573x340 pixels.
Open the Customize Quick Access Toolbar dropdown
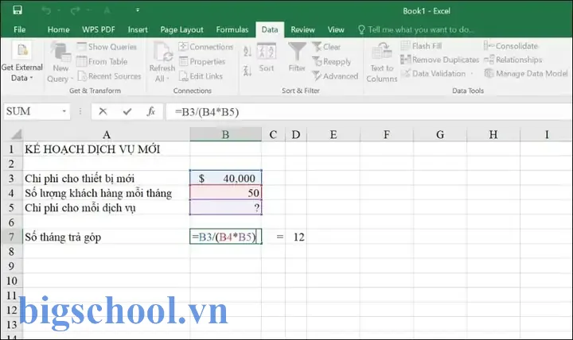pyautogui.click(x=138, y=10)
